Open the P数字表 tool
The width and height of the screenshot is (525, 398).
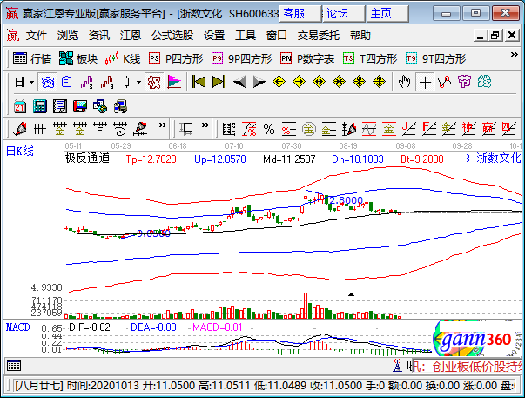[307, 58]
